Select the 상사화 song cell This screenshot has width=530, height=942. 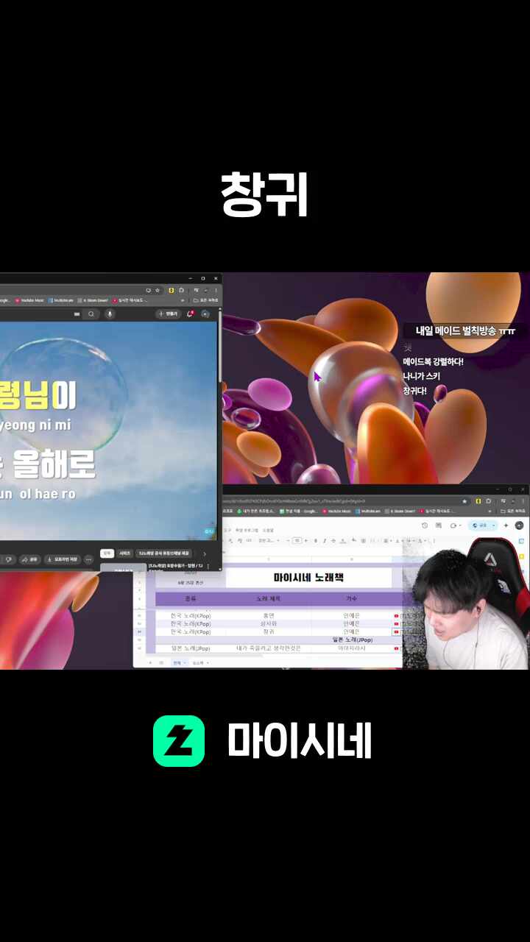(269, 623)
